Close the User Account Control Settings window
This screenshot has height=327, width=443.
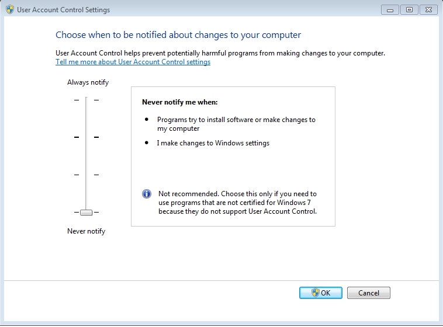tap(428, 10)
